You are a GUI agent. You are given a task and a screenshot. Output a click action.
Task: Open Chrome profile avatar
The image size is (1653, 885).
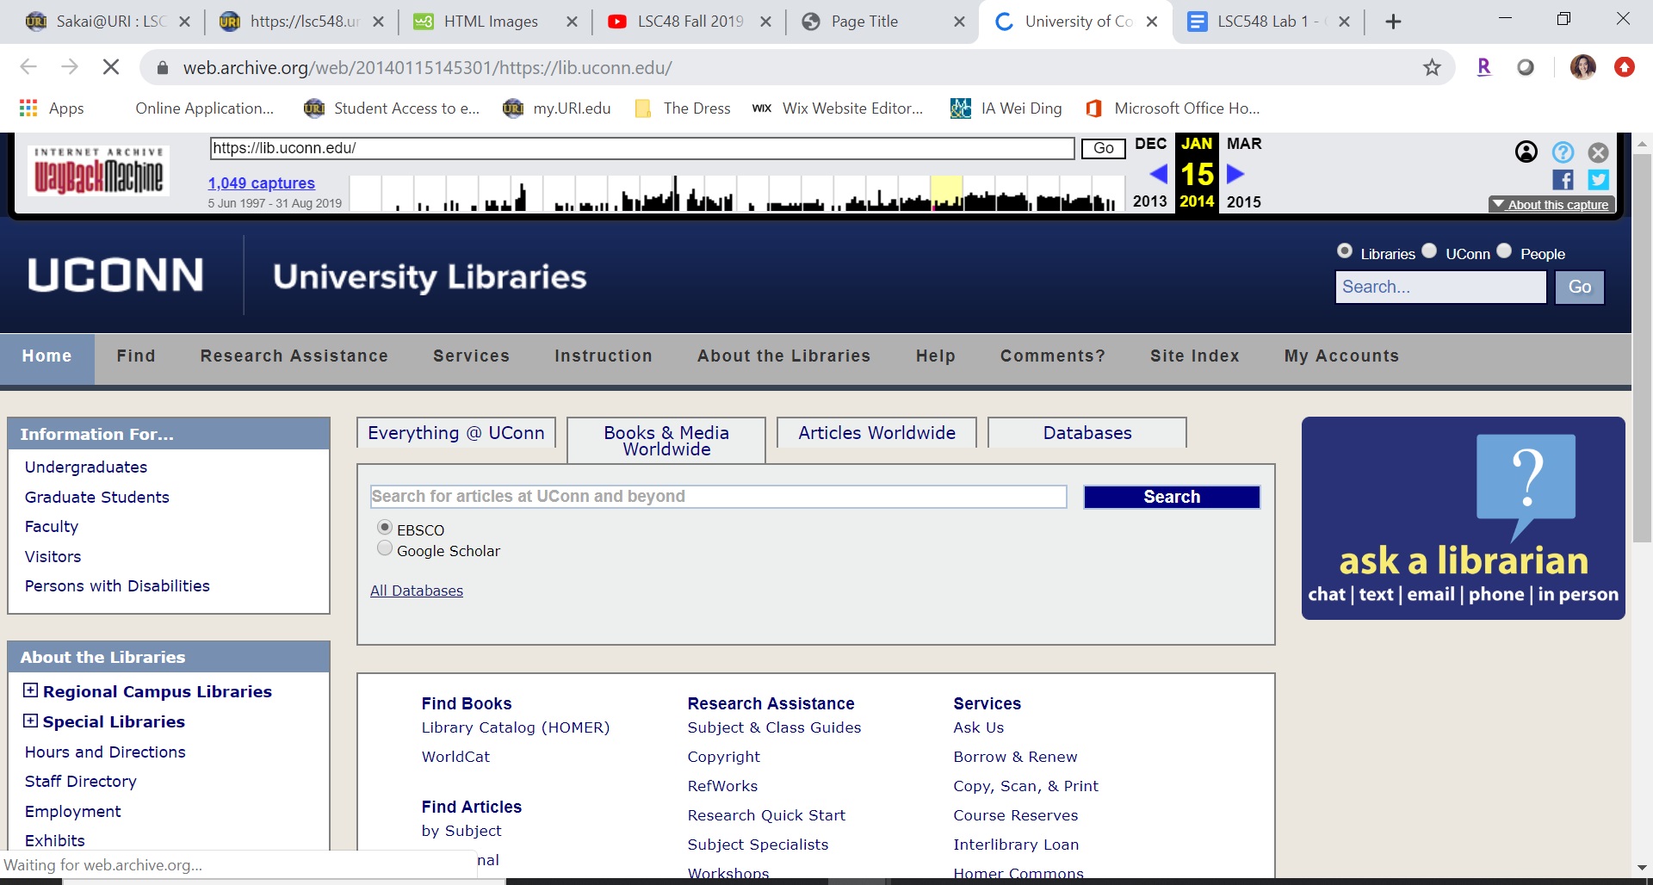(1582, 66)
